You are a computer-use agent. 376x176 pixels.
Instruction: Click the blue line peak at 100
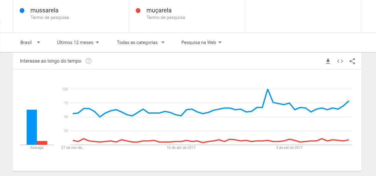coord(268,89)
